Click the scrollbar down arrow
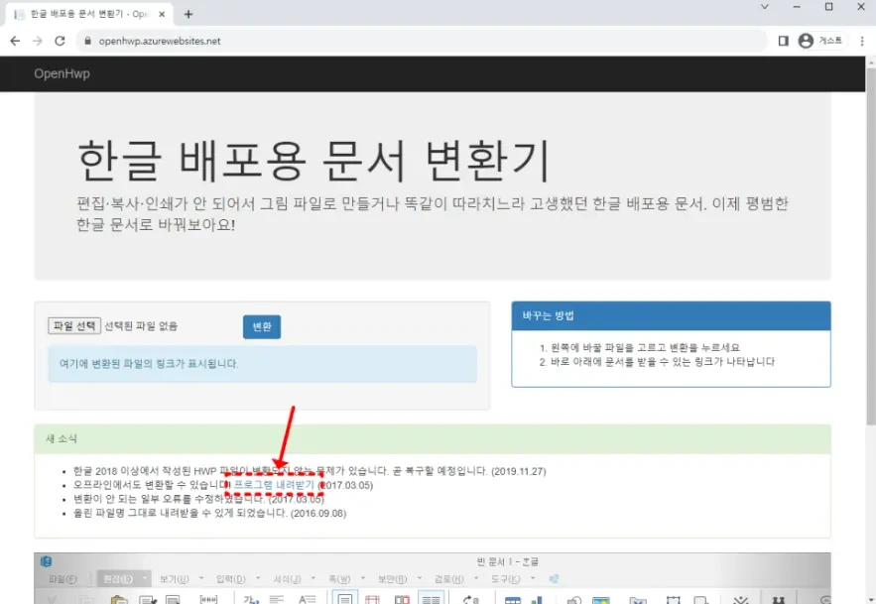This screenshot has width=876, height=604. [x=871, y=599]
